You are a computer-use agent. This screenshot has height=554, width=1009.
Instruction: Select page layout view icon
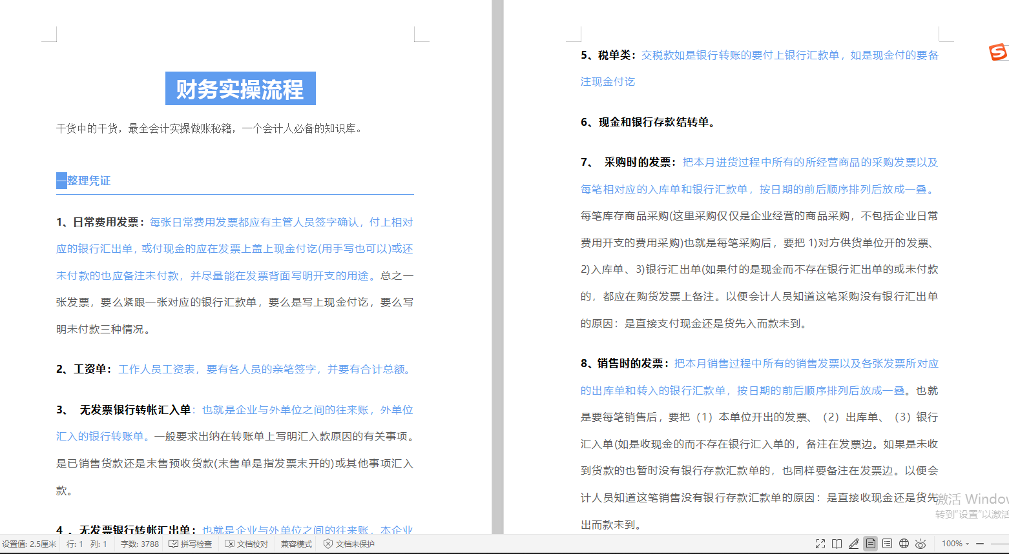coord(871,544)
